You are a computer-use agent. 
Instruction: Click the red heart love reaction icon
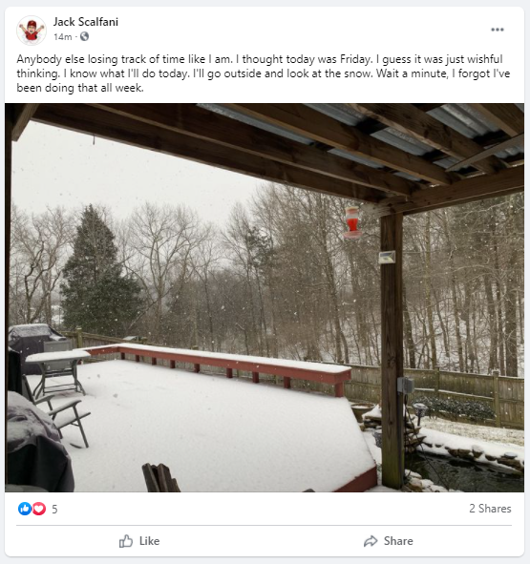coord(39,509)
